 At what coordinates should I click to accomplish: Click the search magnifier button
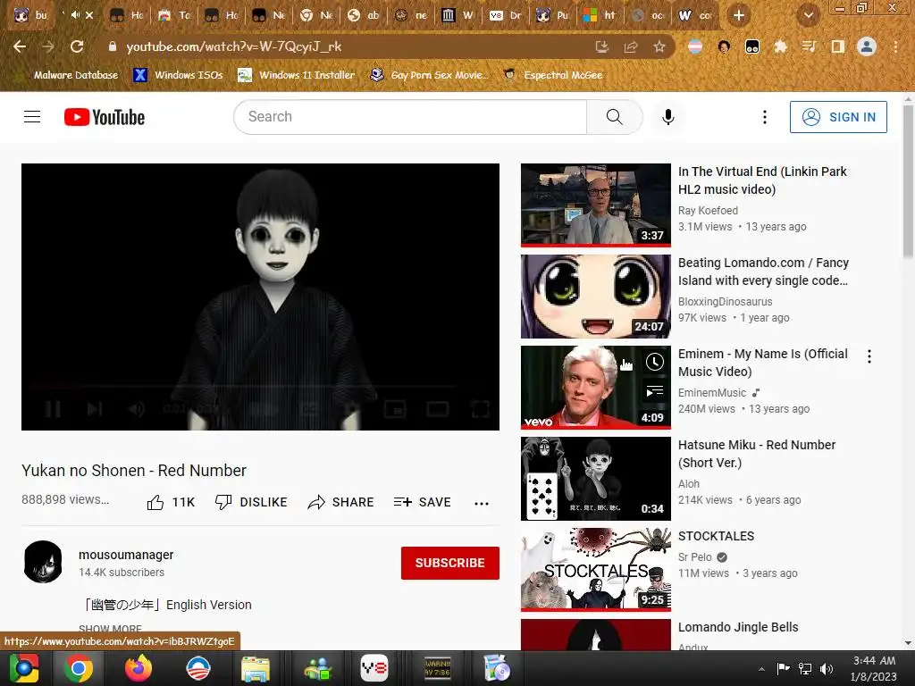click(x=615, y=117)
